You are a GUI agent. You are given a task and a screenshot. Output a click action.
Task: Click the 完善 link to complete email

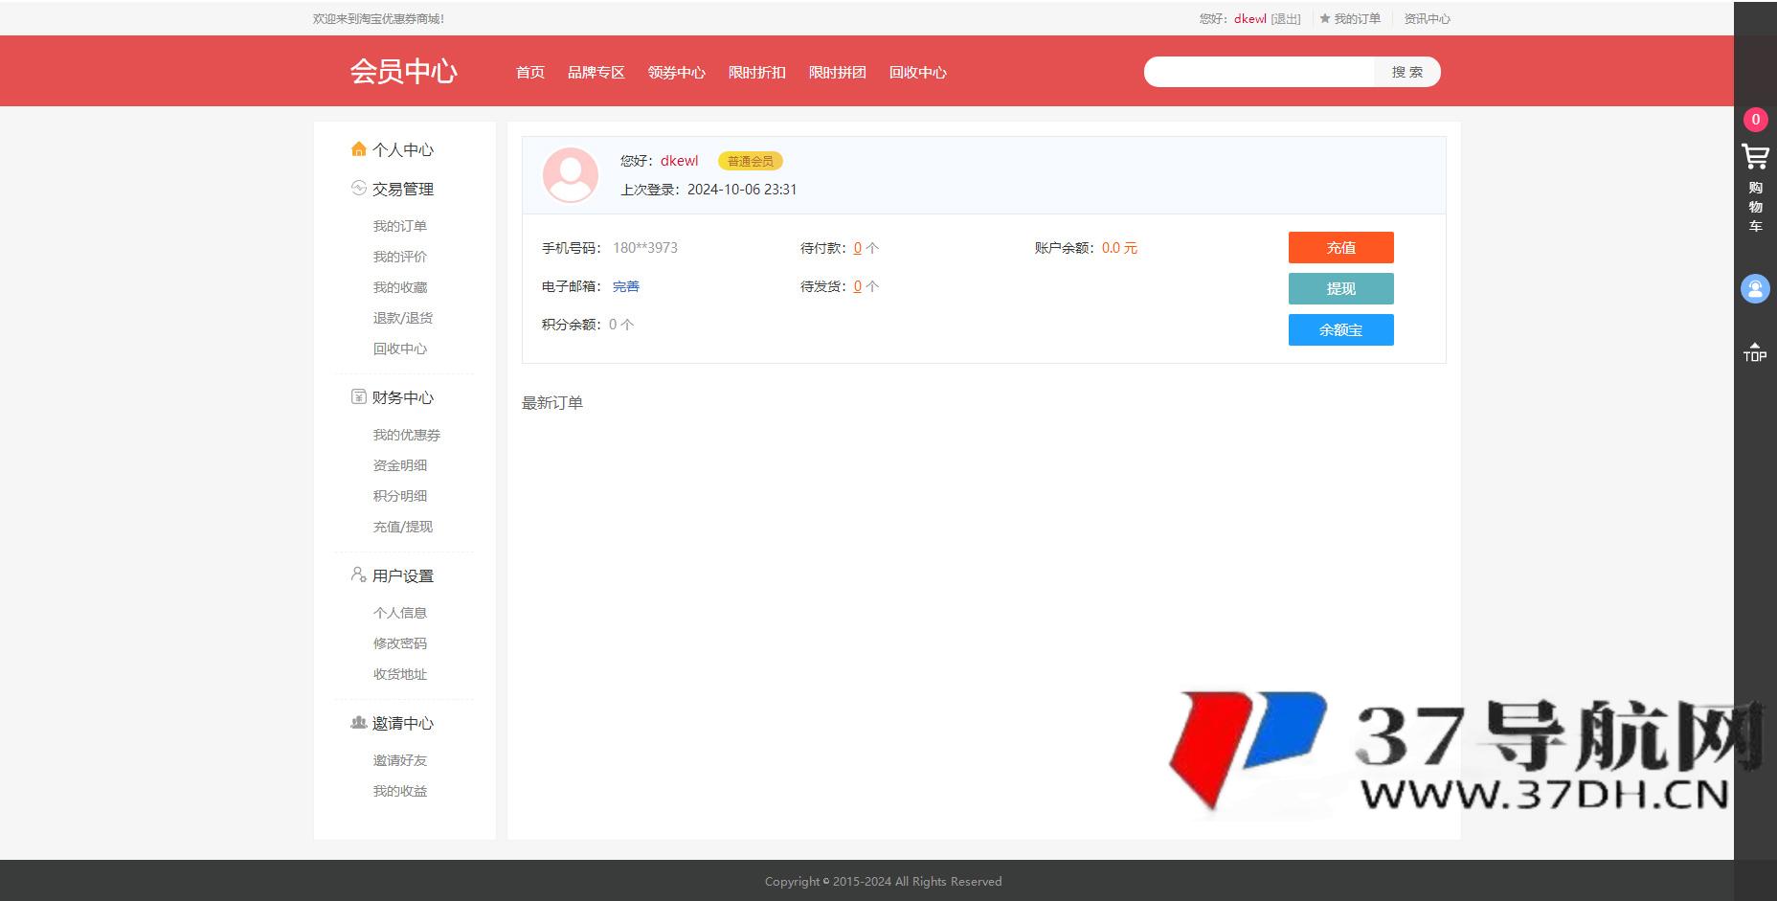[626, 285]
